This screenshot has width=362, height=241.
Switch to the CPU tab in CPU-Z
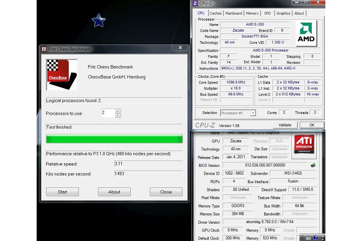(x=201, y=13)
